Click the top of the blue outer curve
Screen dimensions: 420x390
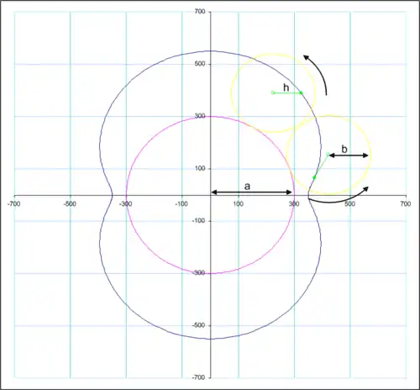pos(211,51)
